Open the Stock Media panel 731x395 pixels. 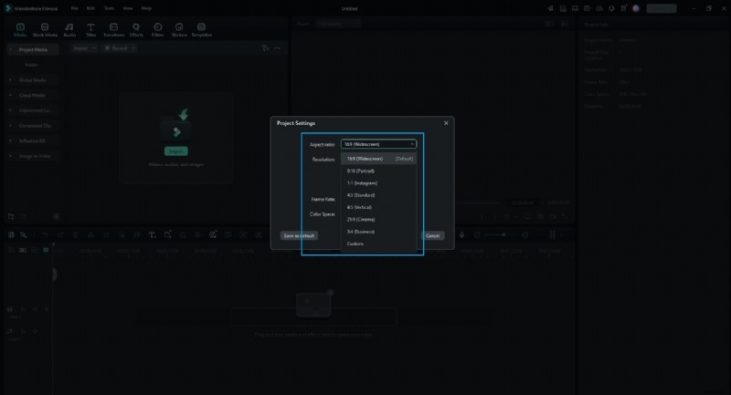(44, 29)
